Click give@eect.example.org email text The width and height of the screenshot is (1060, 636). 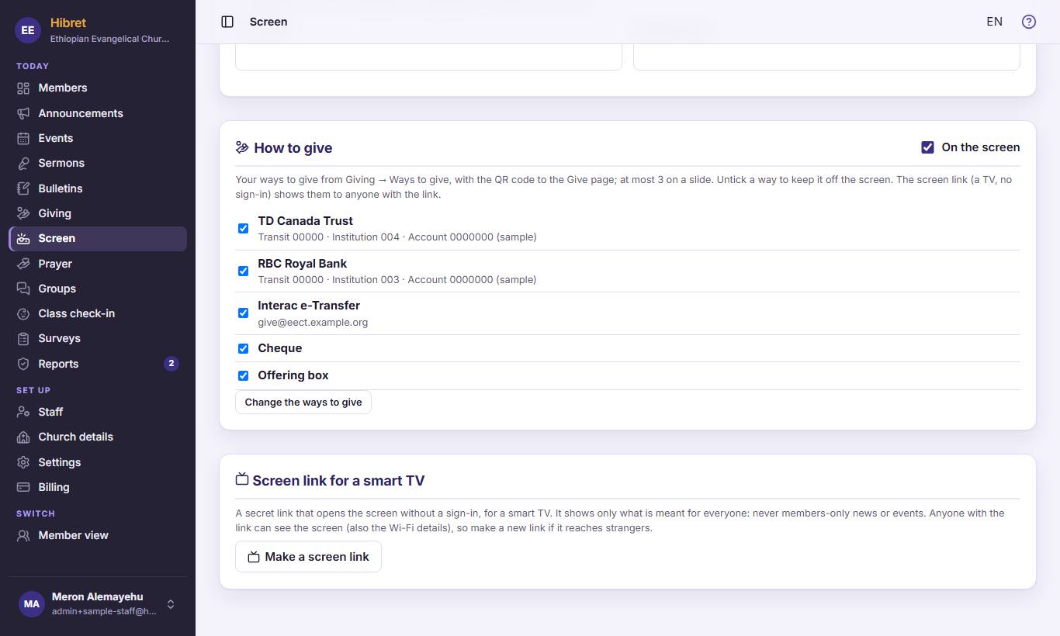pyautogui.click(x=313, y=323)
